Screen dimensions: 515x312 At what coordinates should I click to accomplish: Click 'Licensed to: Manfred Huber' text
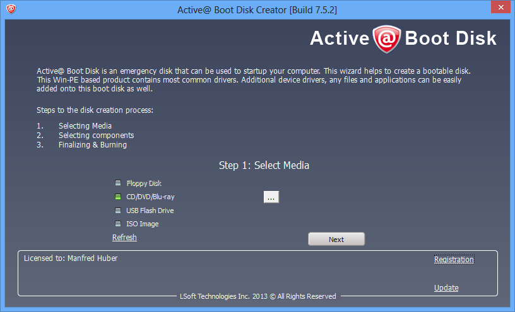pos(71,258)
